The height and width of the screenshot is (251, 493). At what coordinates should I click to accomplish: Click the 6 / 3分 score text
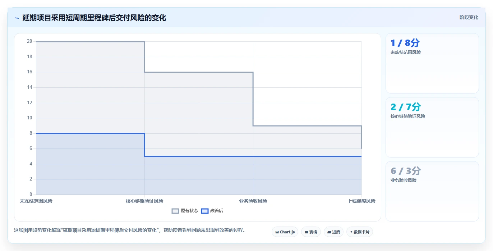(x=405, y=171)
